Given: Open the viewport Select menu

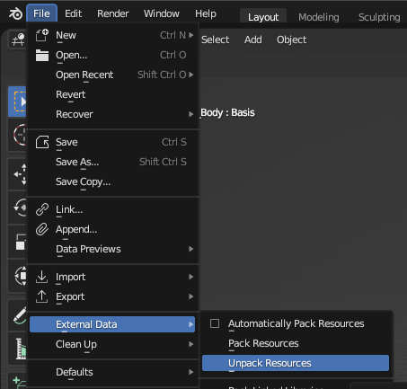Looking at the screenshot, I should coord(215,40).
